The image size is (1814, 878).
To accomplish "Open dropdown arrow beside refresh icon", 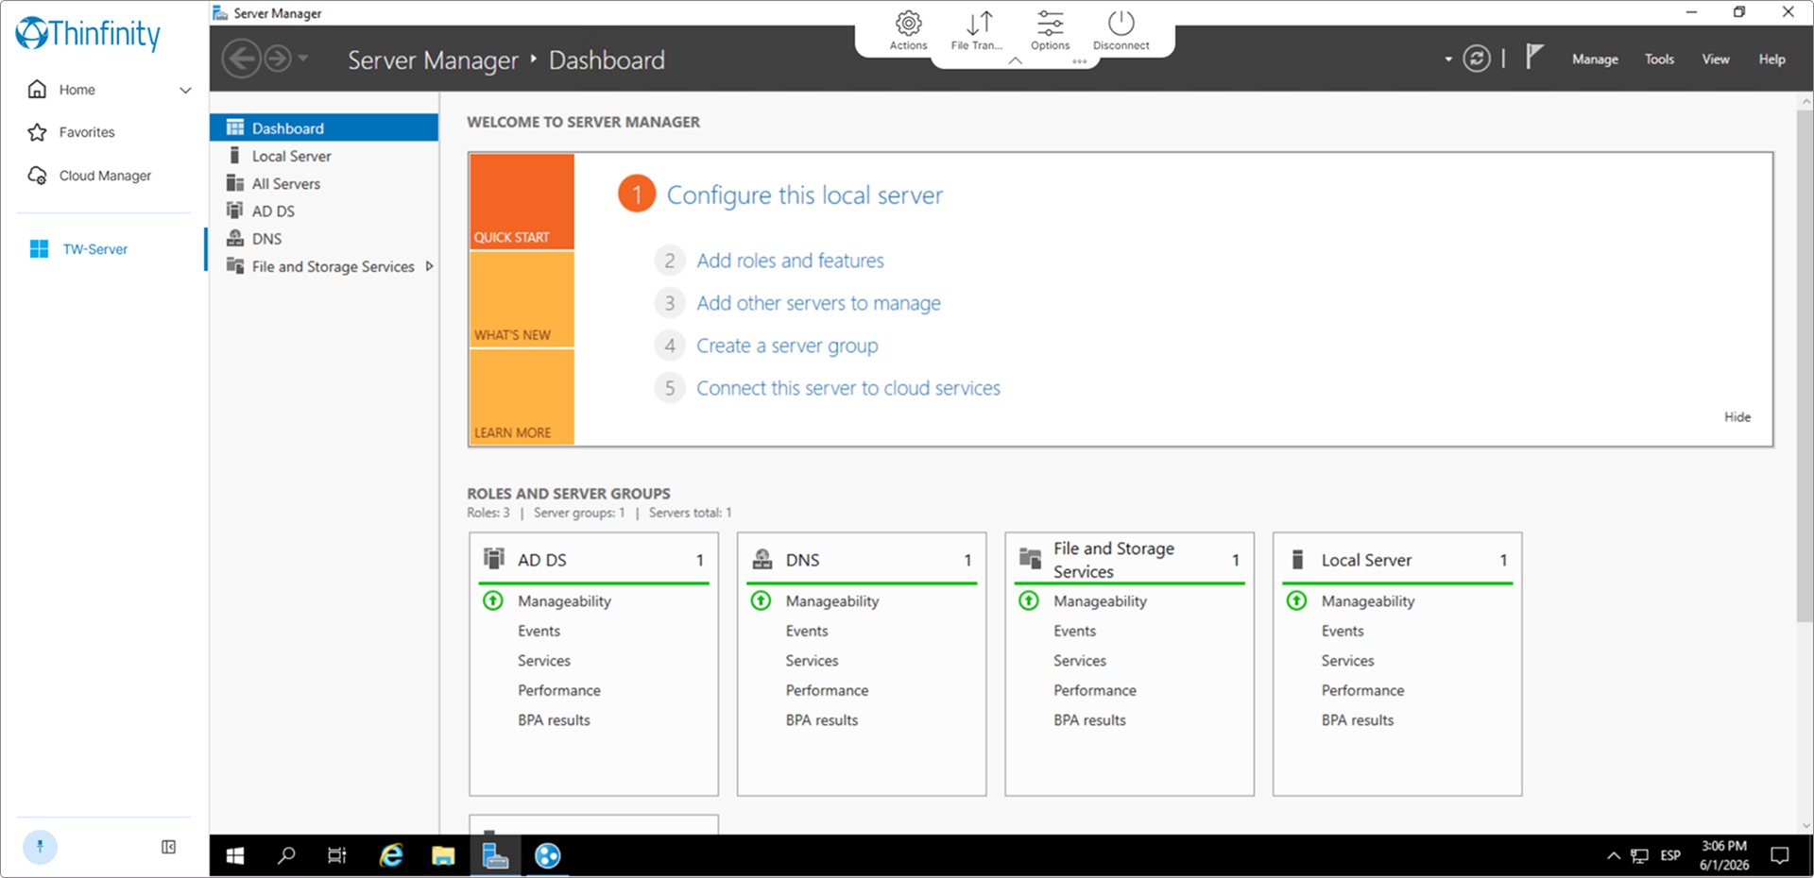I will tap(1448, 59).
